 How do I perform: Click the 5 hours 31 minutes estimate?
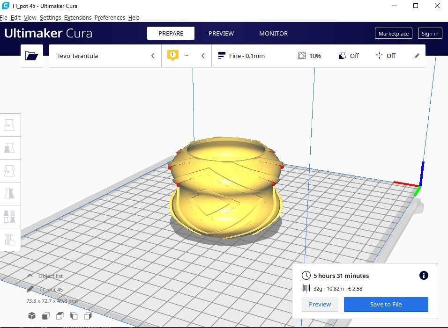(341, 276)
